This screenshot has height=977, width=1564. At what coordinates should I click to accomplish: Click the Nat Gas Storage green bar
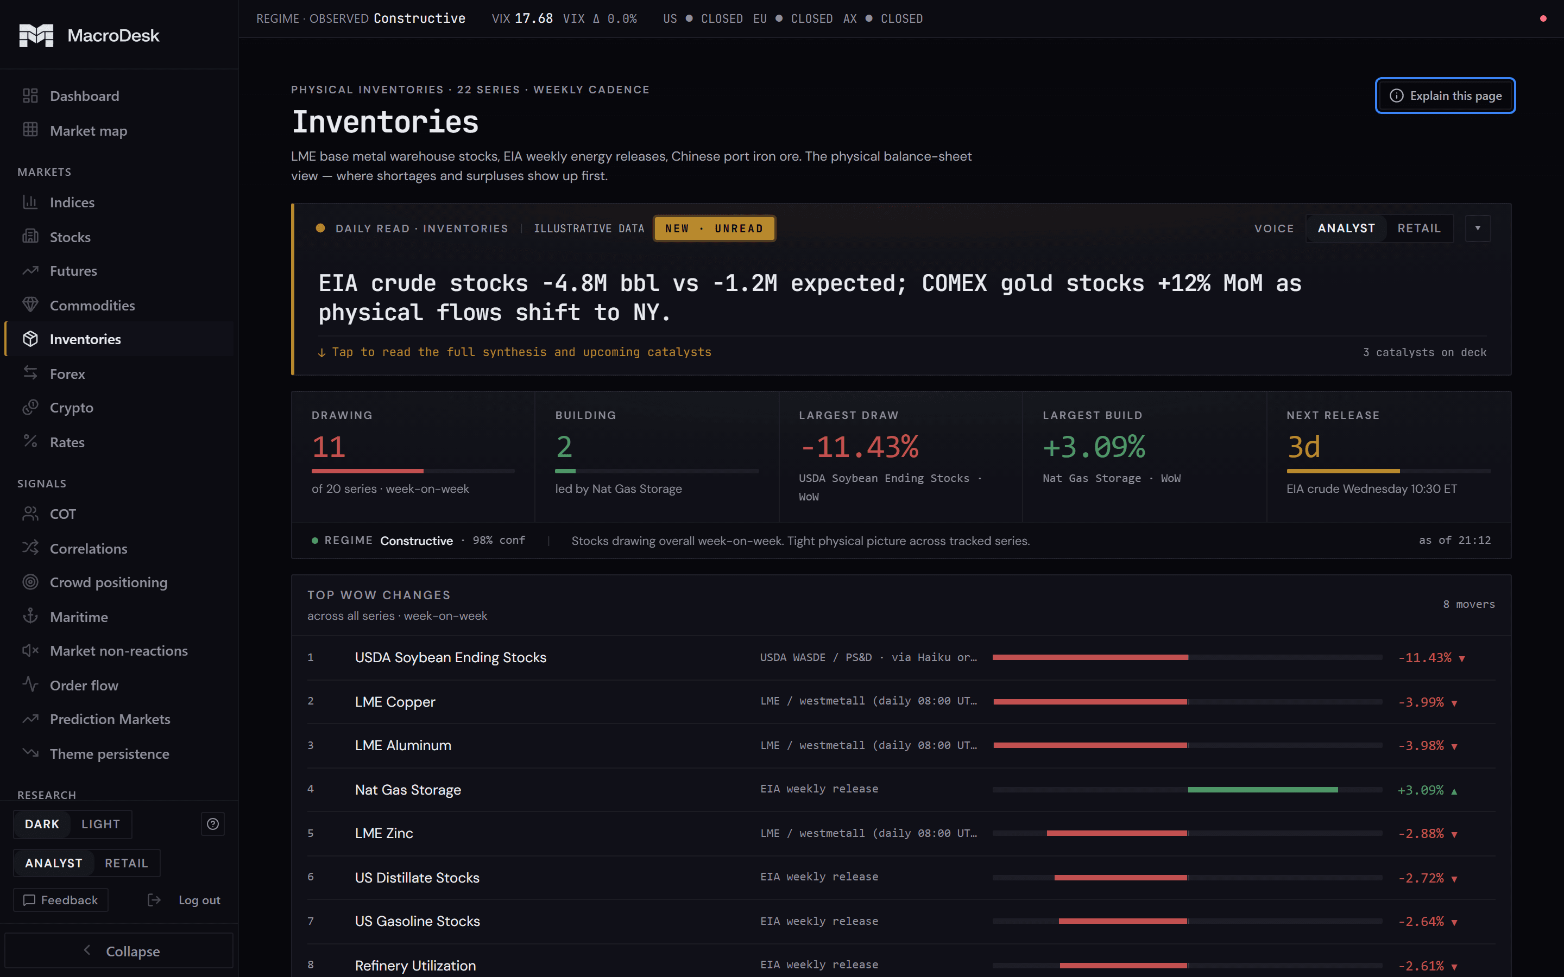(1262, 790)
